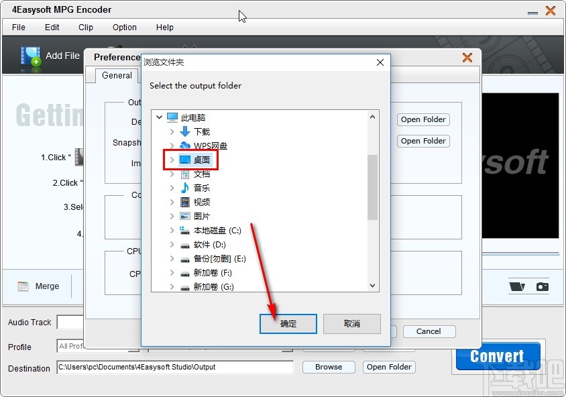Click the Add File film icon
The width and height of the screenshot is (566, 397).
(30, 56)
